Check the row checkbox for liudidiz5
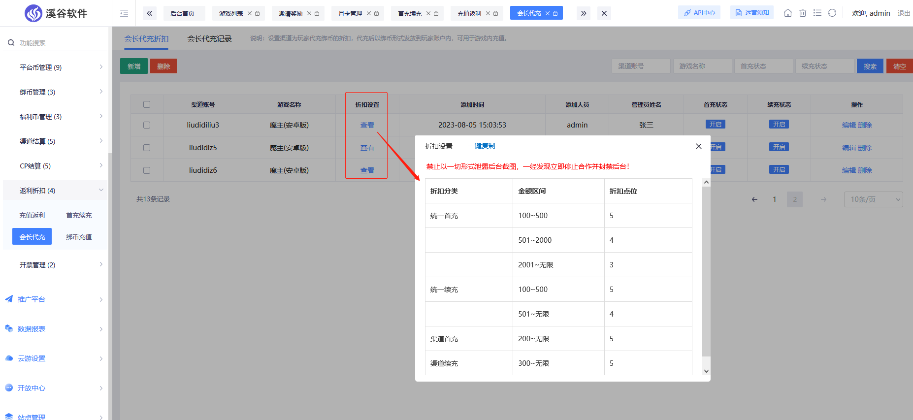 pyautogui.click(x=147, y=148)
